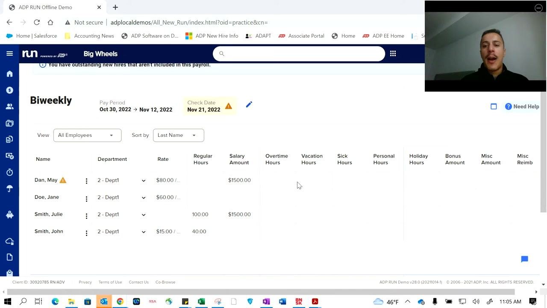Open the three-dot menu for Doe, Jane

[x=86, y=199]
